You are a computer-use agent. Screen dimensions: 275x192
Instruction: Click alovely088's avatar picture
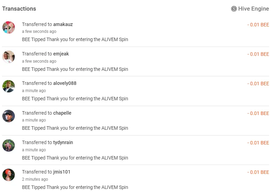coord(9,86)
